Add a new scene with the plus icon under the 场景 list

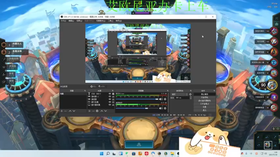coord(62,111)
